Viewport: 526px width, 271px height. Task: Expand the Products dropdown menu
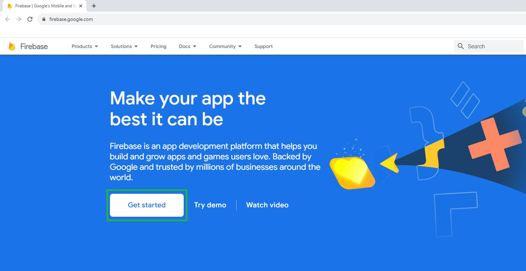[x=85, y=46]
